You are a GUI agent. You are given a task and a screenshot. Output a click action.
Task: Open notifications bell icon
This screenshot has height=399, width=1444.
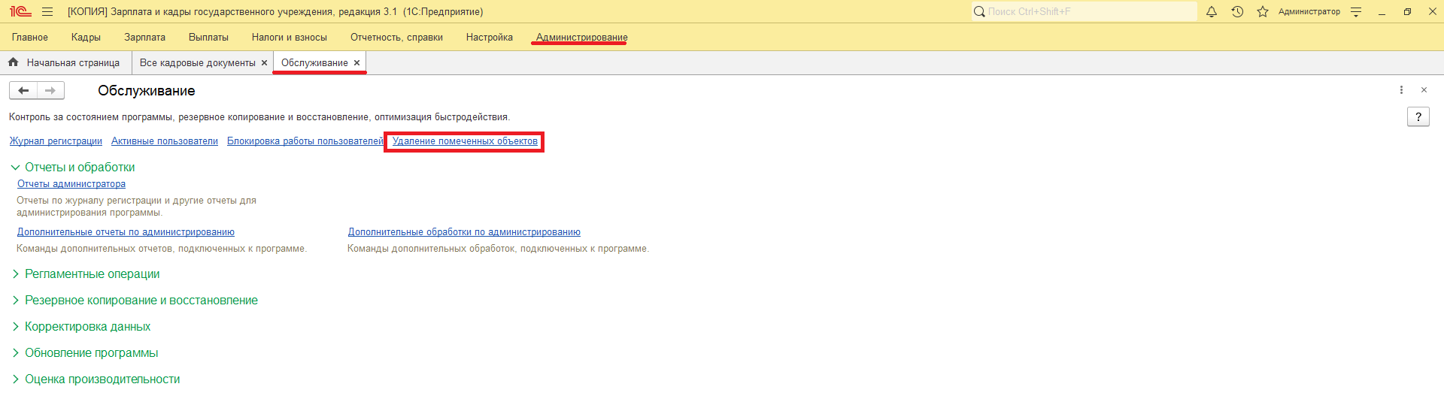coord(1212,11)
